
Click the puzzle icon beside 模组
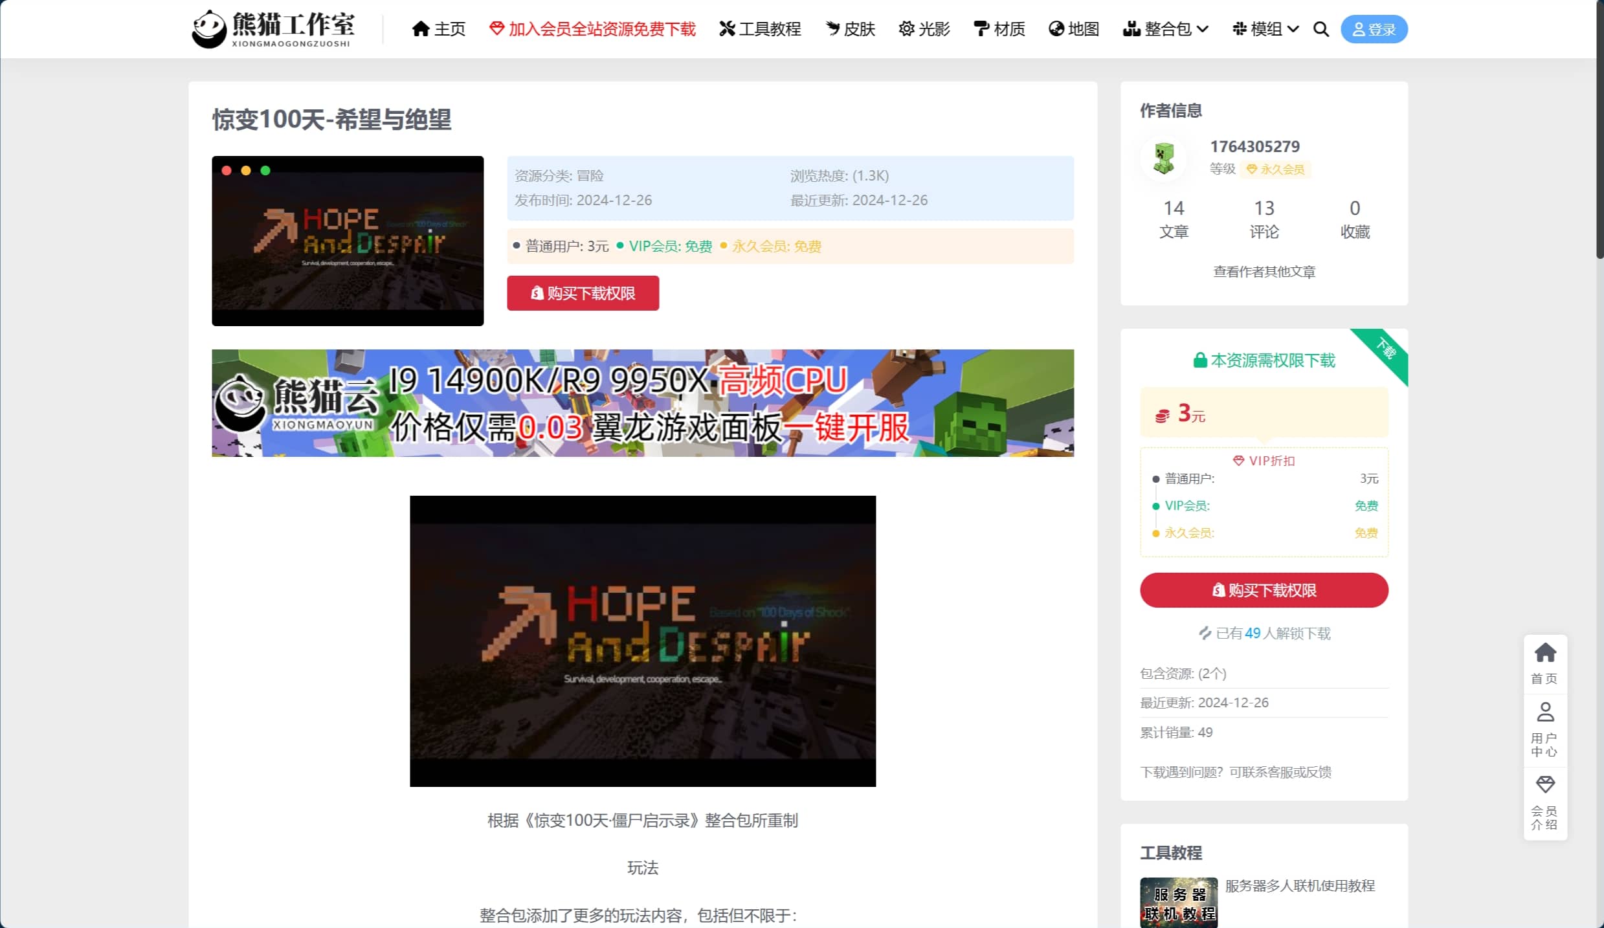1240,28
